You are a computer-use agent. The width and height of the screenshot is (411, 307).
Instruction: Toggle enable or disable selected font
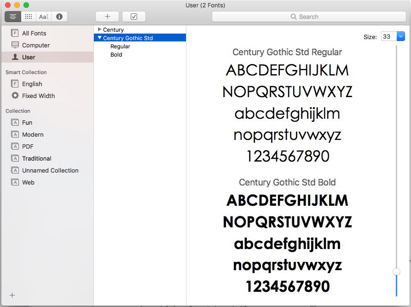[134, 17]
